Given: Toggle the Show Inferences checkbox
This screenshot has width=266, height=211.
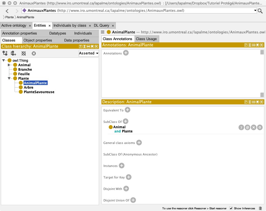Looking at the screenshot, I should coord(231,208).
